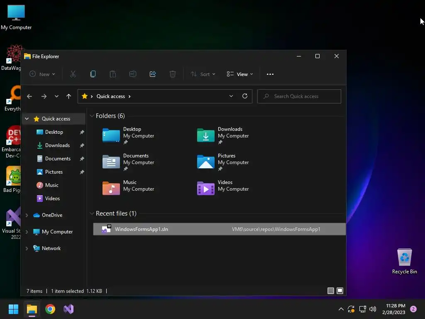Click the pin icon next to Pictures in sidebar
Image resolution: width=425 pixels, height=319 pixels.
tap(82, 172)
